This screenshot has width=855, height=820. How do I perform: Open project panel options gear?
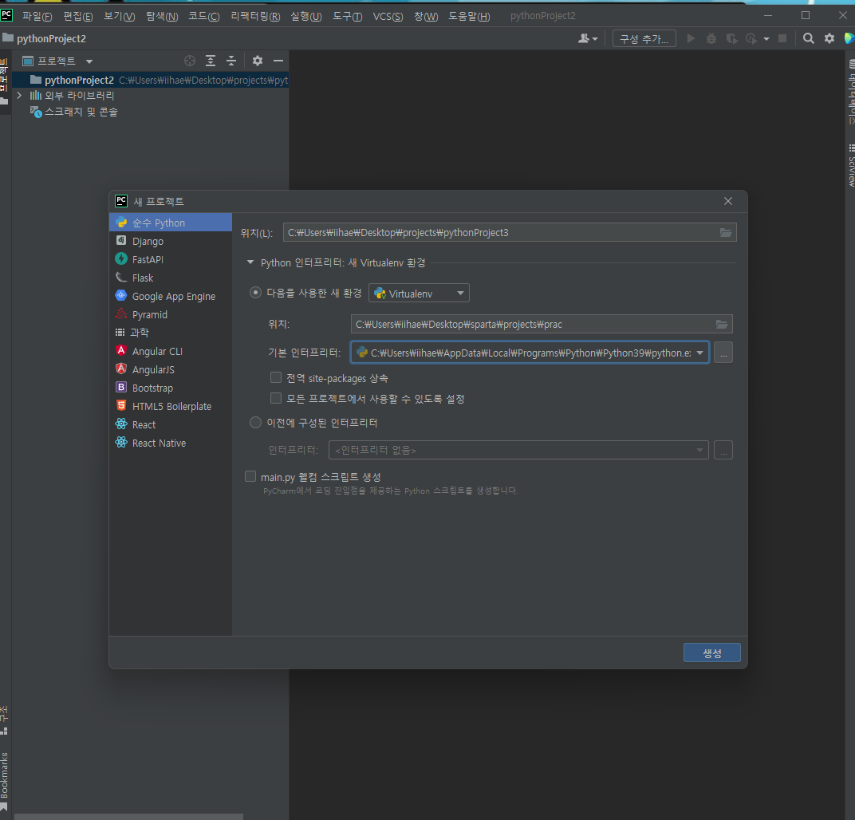tap(258, 61)
